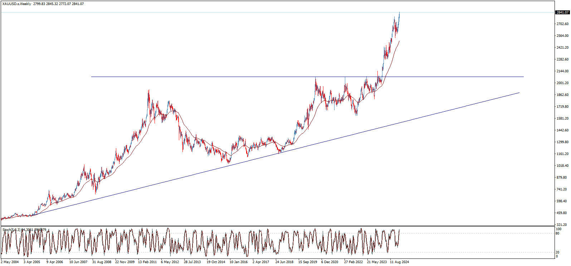This screenshot has height=266, width=571.
Task: Click the 31 Aug 2008 date label
Action: pyautogui.click(x=102, y=262)
